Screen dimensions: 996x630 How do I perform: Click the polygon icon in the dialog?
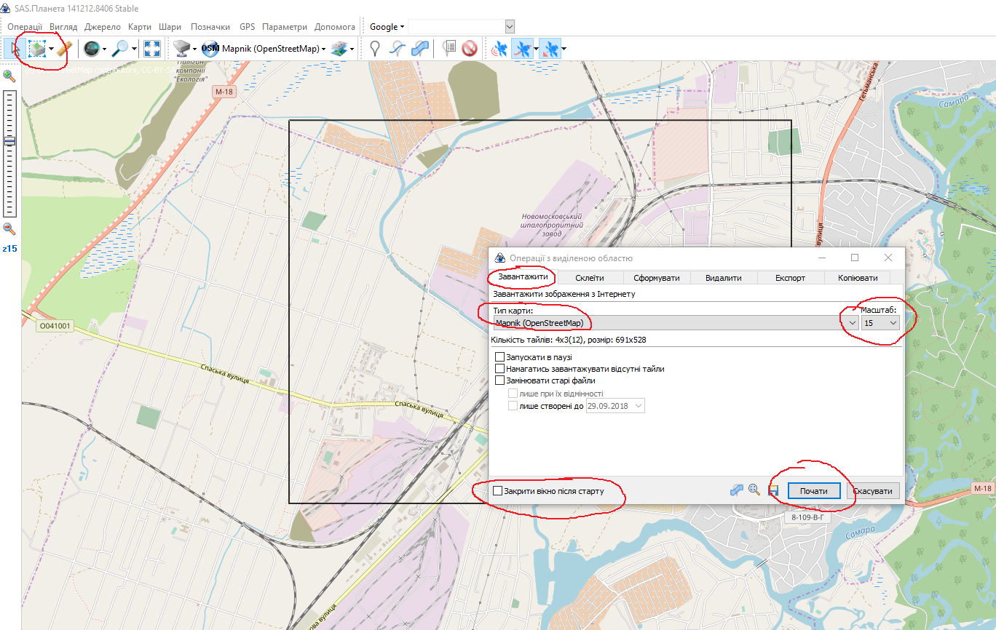click(x=738, y=490)
